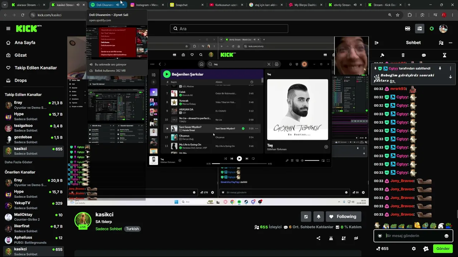Open Apheliuss PUBG: Battlegrounds channel
The width and height of the screenshot is (458, 257).
(34, 240)
